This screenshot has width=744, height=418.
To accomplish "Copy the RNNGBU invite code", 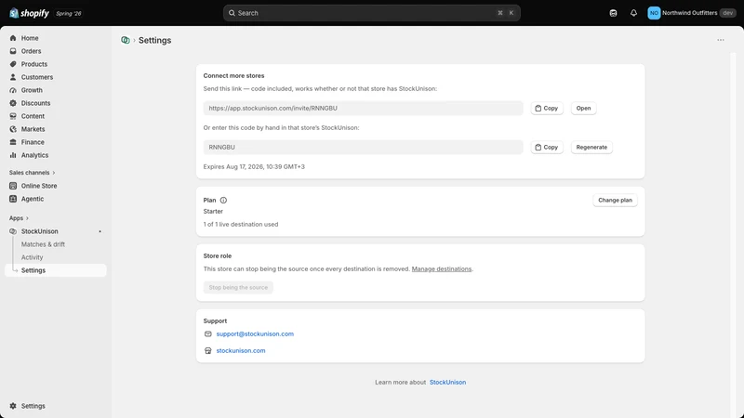I will tap(547, 147).
